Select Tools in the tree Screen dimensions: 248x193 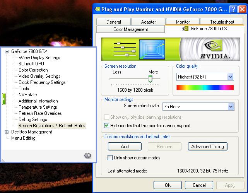pyautogui.click(x=24, y=89)
